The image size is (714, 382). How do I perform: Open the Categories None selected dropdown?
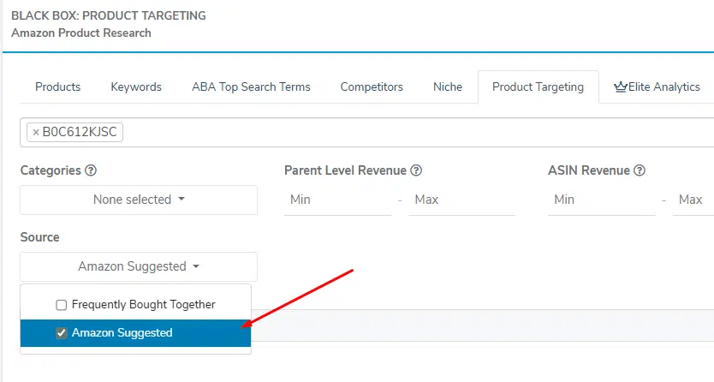tap(139, 200)
